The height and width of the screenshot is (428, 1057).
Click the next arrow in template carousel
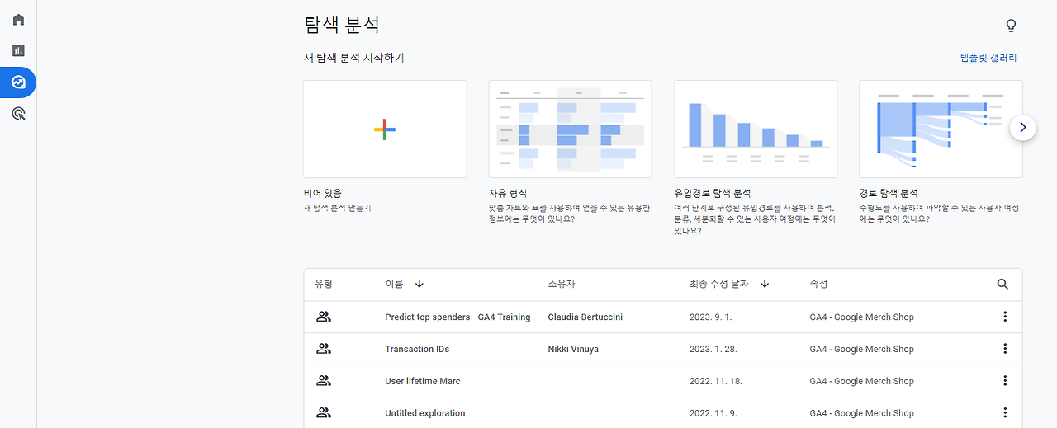pos(1022,127)
